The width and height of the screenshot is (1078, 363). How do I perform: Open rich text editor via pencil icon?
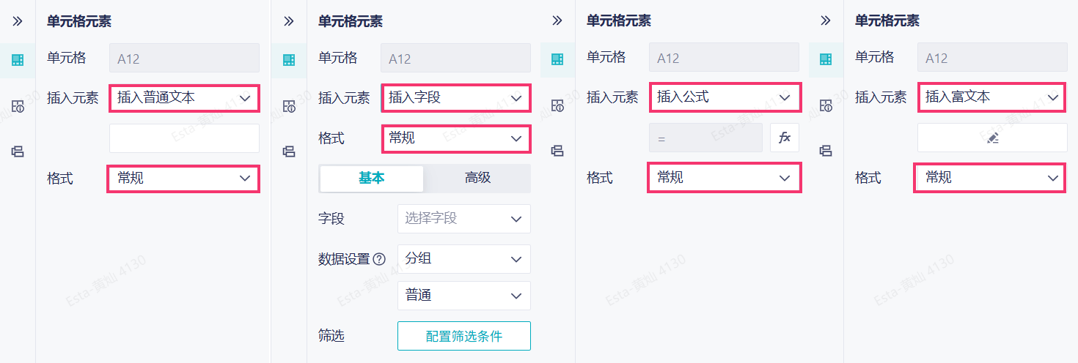point(992,138)
